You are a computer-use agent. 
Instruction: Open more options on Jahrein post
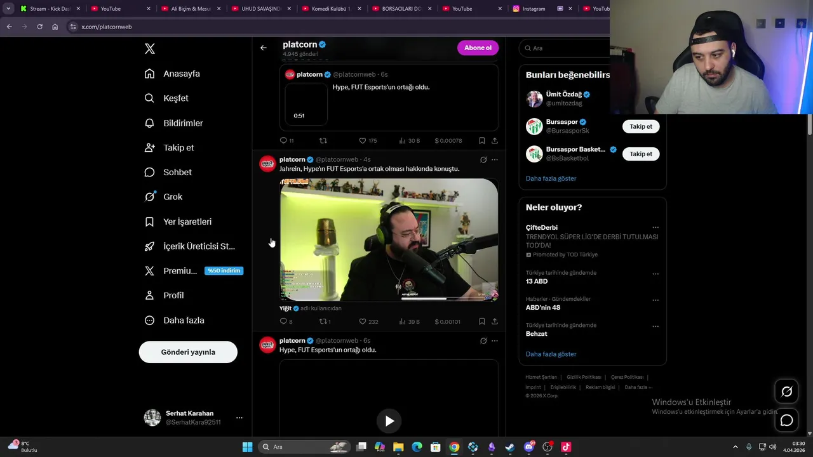(495, 160)
